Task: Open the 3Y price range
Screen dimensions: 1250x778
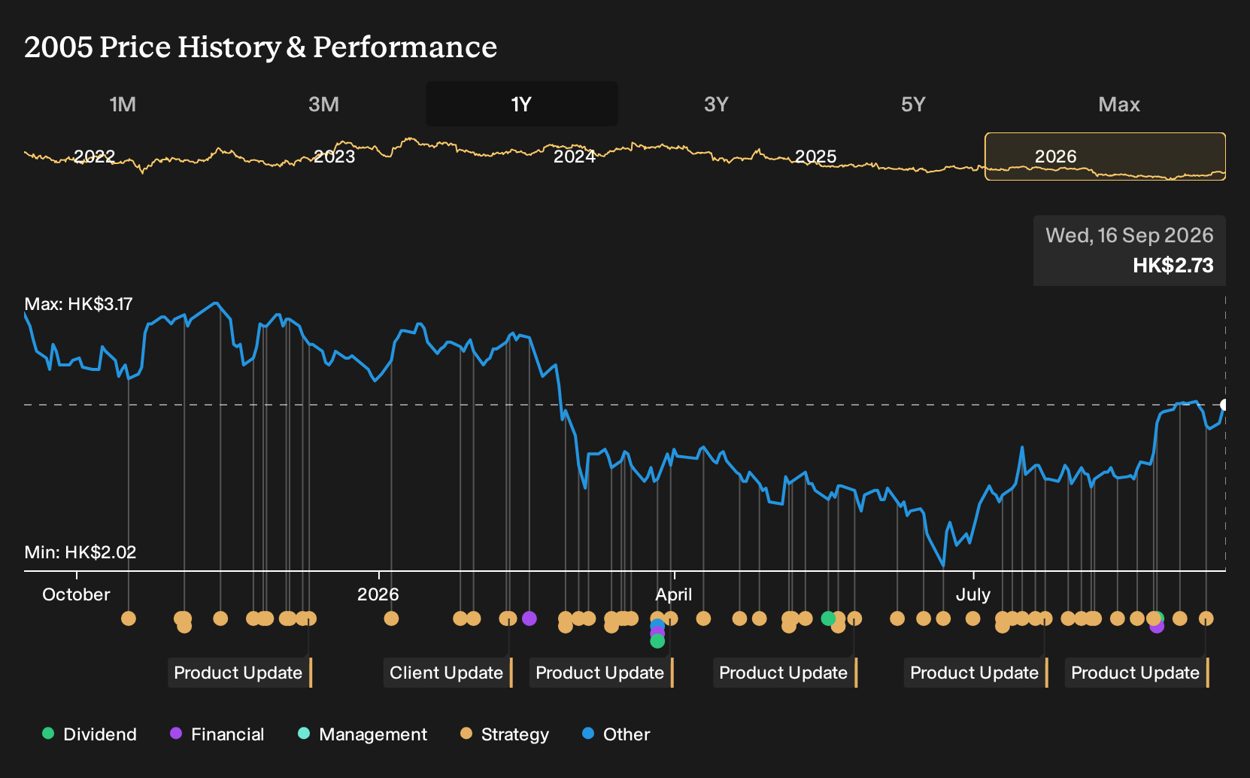Action: (x=716, y=104)
